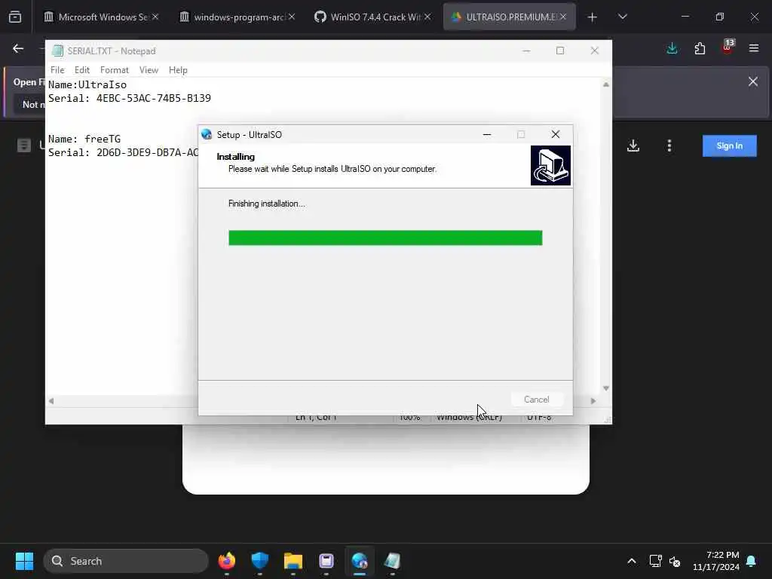The width and height of the screenshot is (772, 579).
Task: Click the muted volume tray icon
Action: tap(675, 561)
